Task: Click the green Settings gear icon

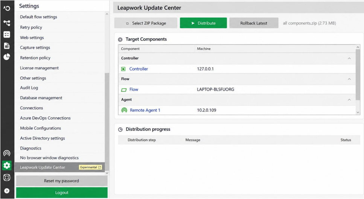Action: click(7, 166)
